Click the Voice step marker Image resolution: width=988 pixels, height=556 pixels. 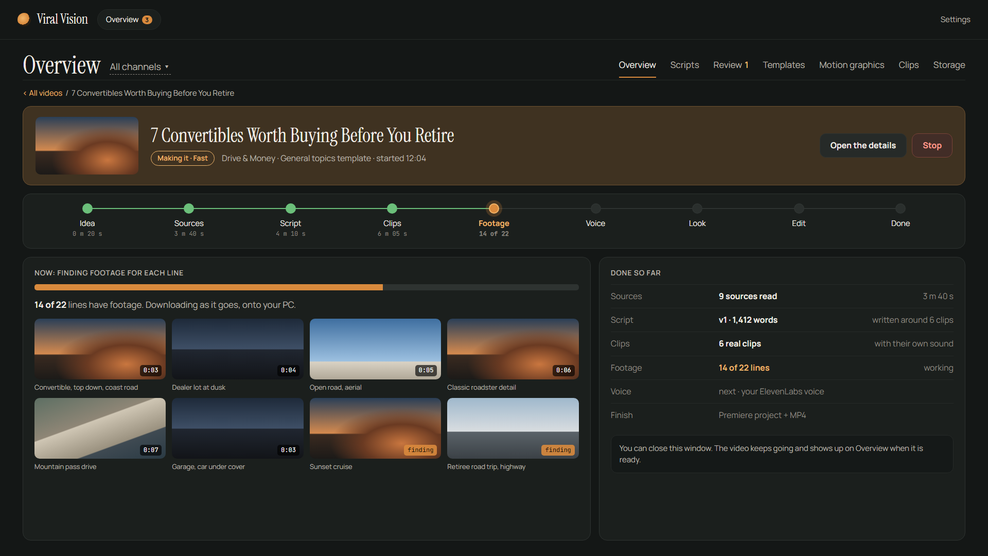[595, 208]
